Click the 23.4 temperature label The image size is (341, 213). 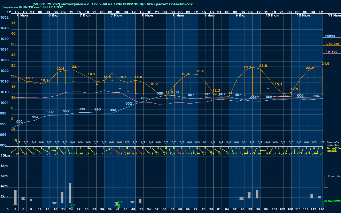click(76, 67)
